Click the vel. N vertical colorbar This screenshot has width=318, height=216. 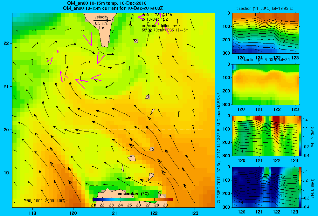click(x=301, y=136)
